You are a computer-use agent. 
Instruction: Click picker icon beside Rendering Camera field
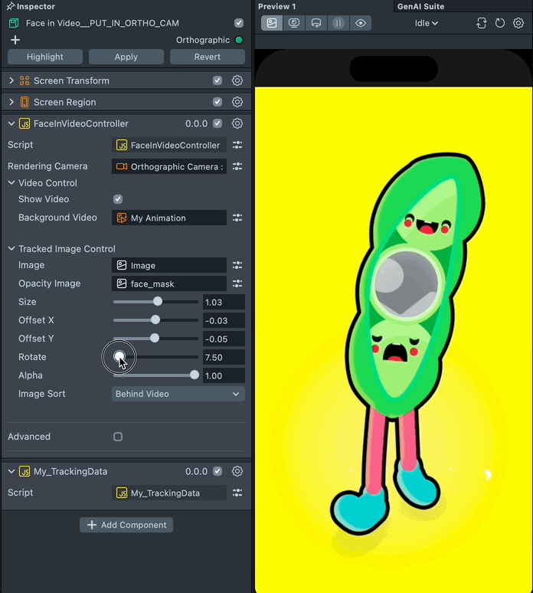237,166
